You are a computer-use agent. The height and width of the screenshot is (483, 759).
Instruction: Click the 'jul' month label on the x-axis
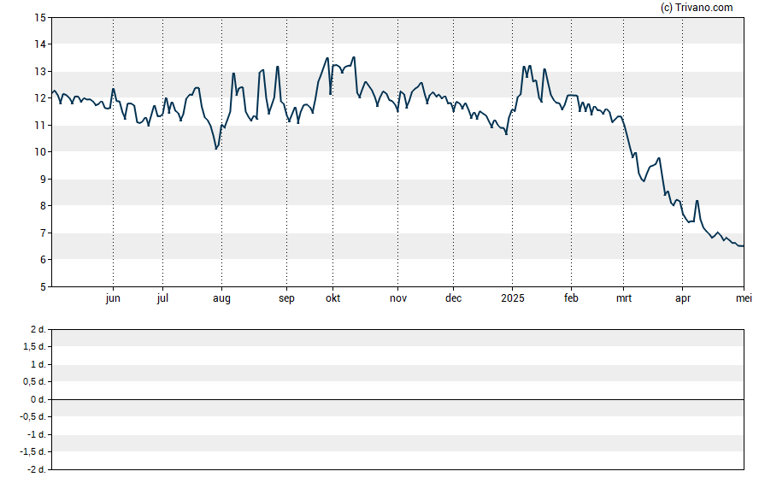[162, 298]
